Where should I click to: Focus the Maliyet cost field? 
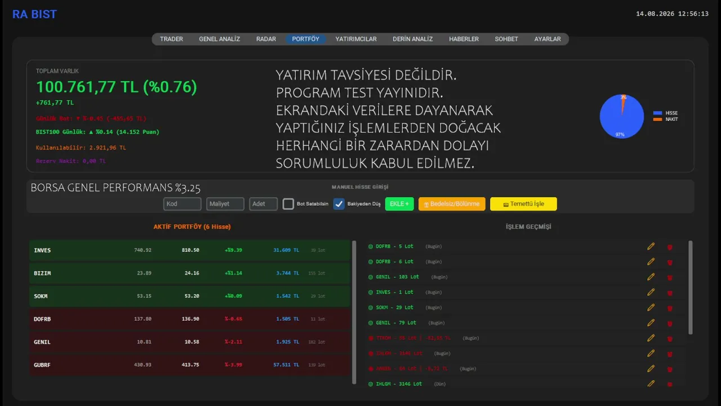[225, 204]
